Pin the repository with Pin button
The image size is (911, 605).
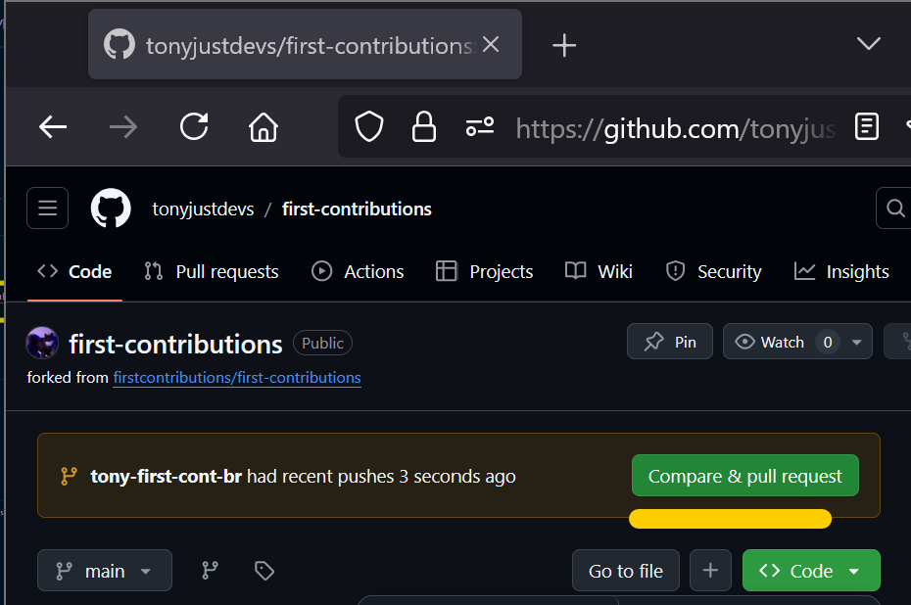[669, 342]
